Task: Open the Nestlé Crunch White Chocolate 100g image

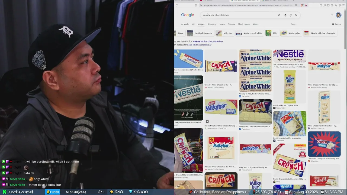Action: 290,160
